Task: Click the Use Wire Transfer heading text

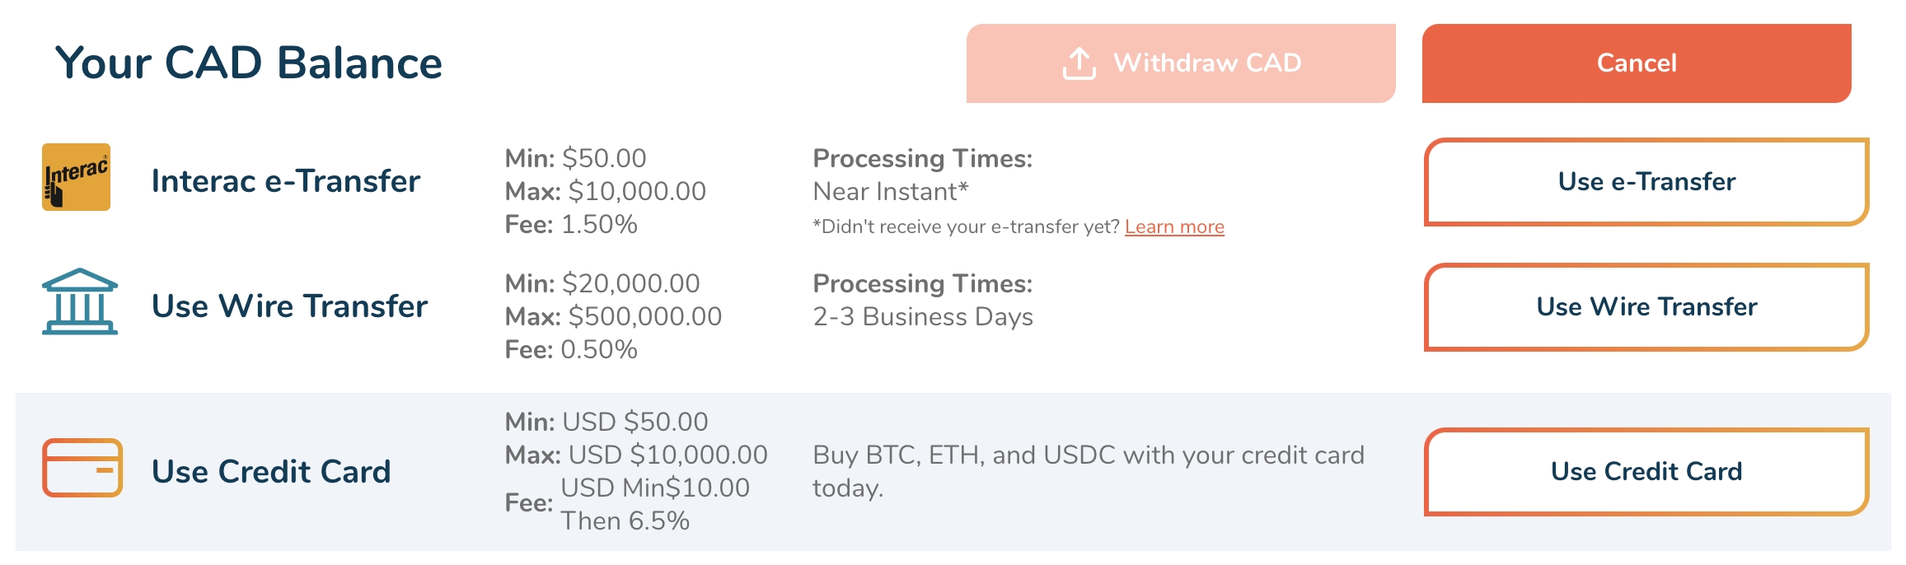Action: [x=289, y=306]
